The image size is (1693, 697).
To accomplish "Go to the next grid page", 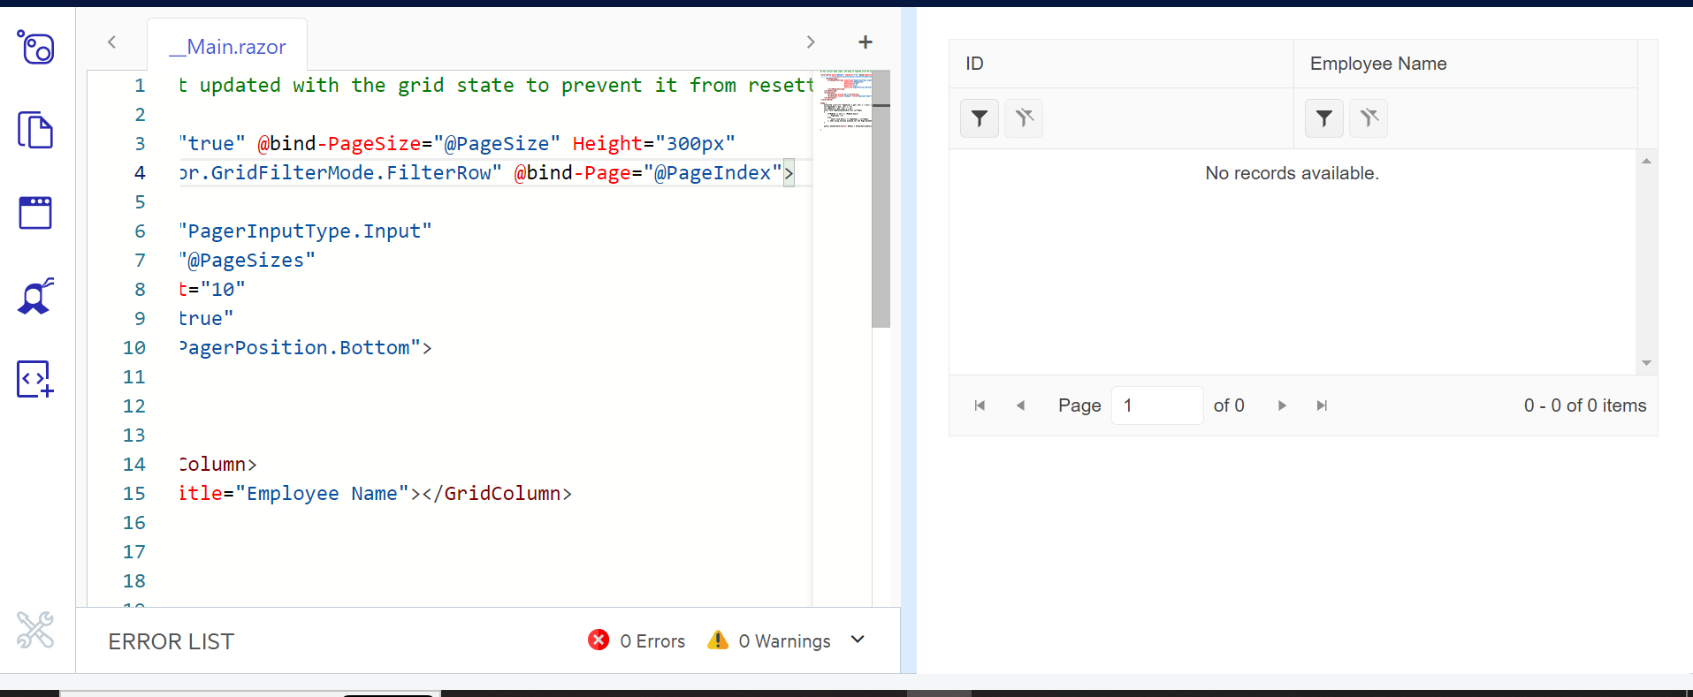I will [x=1282, y=405].
